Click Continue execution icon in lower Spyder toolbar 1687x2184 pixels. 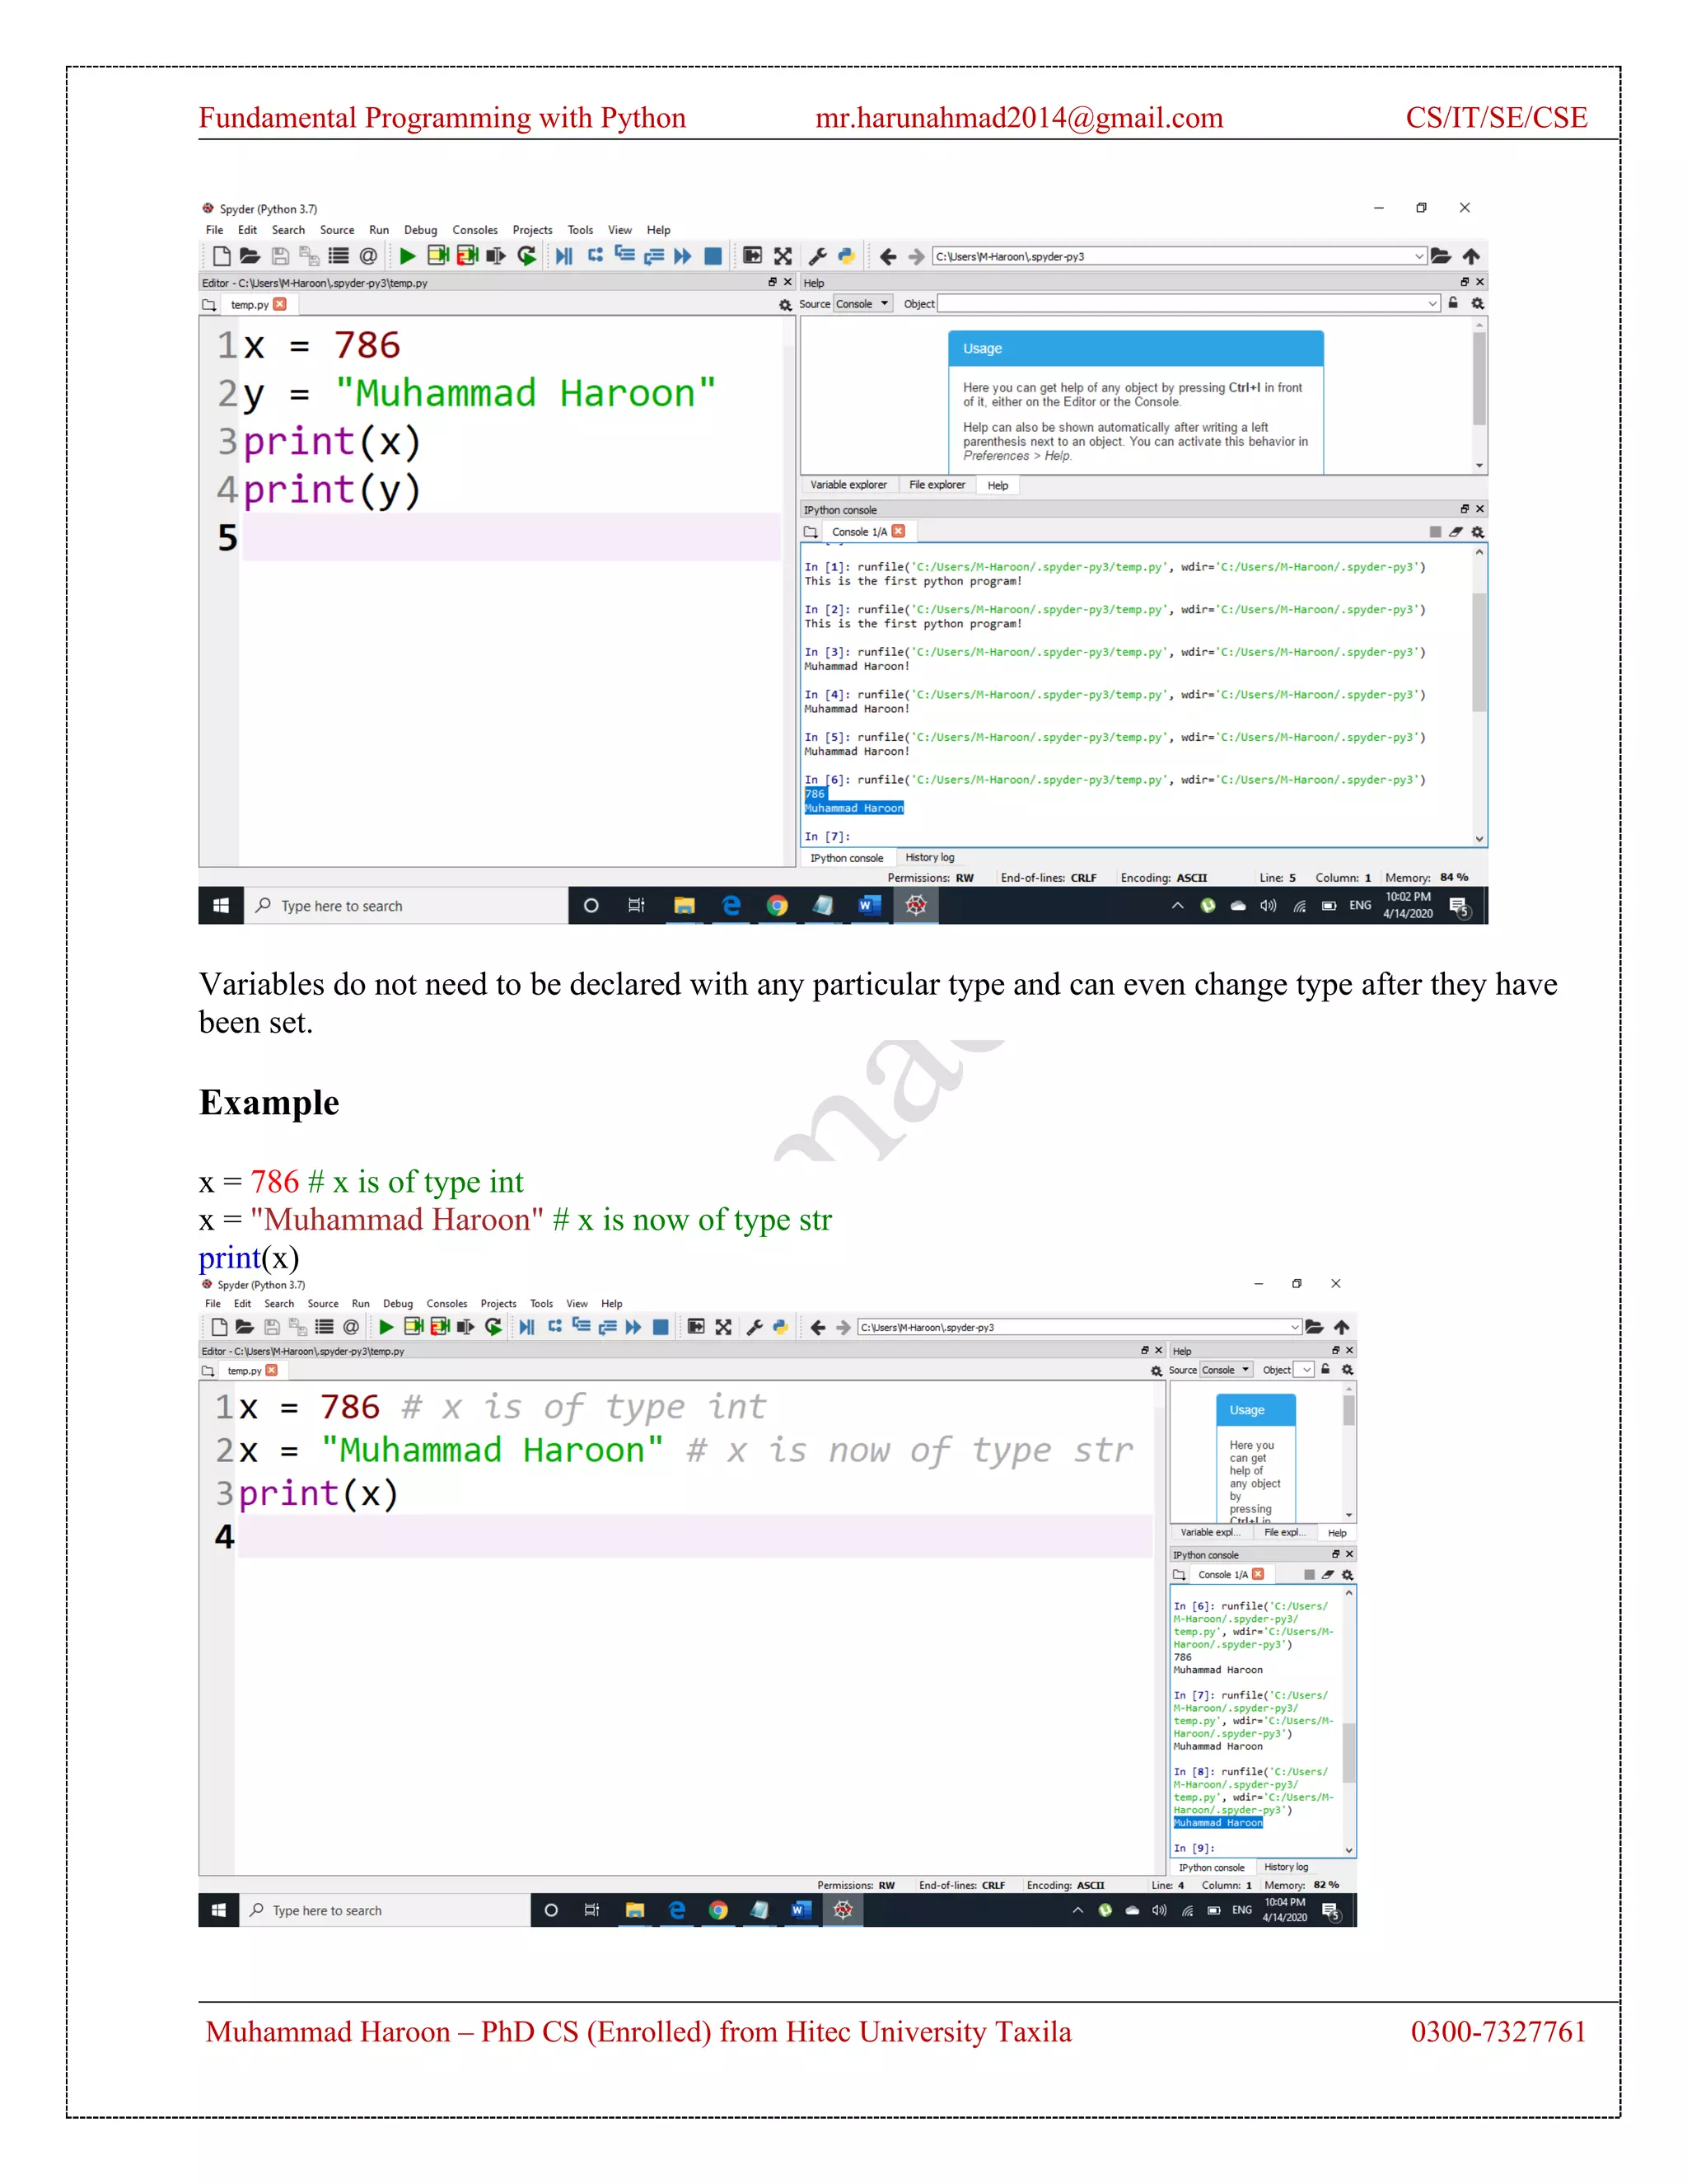(x=633, y=1327)
